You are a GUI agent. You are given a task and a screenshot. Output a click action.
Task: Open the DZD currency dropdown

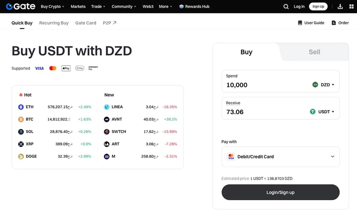(323, 85)
